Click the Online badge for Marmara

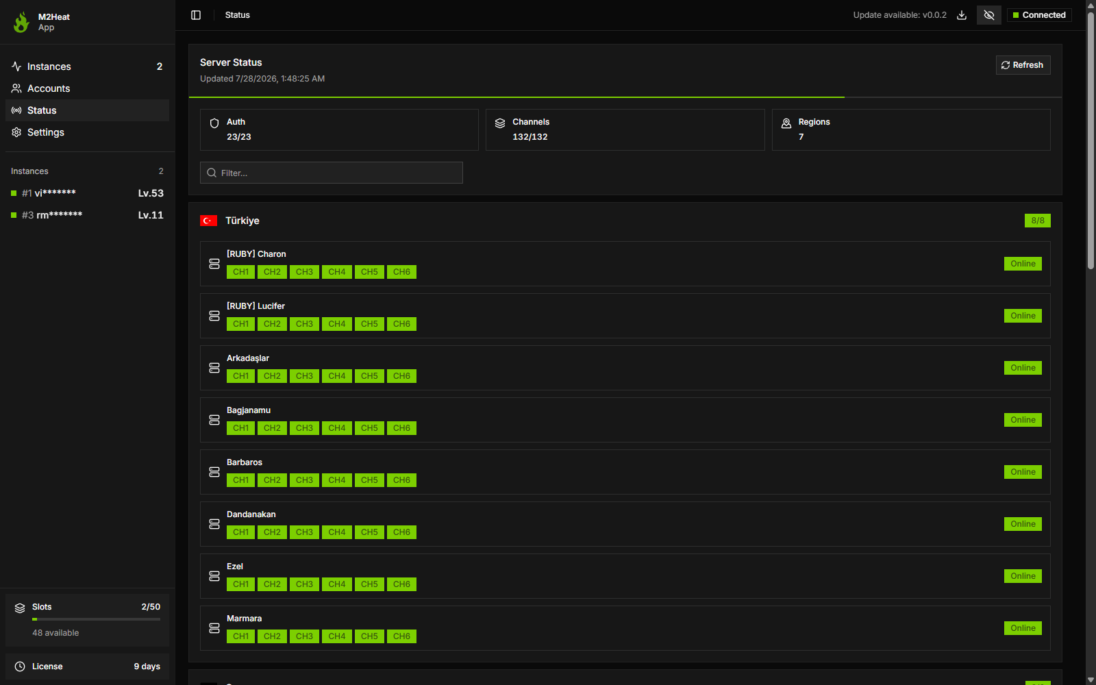[1023, 628]
